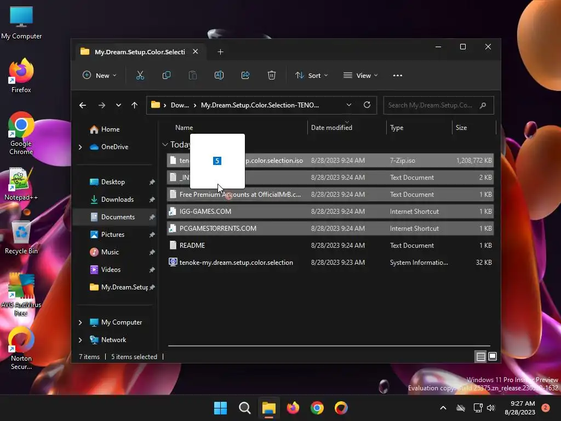Click the Share icon in toolbar

click(245, 75)
